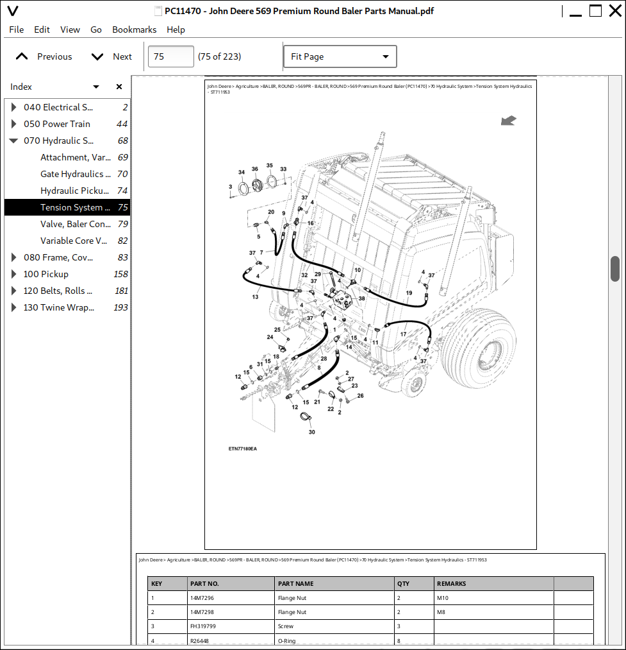626x650 pixels.
Task: Open the View menu
Action: point(70,30)
